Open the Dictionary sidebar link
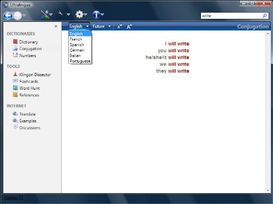273x204 pixels. (x=28, y=42)
